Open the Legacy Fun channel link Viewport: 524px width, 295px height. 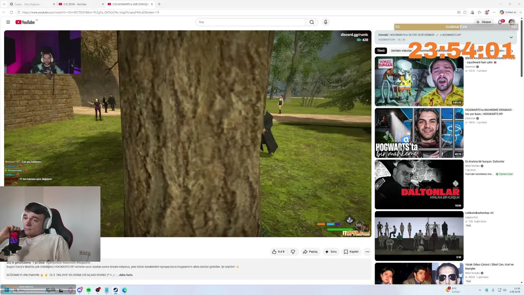(471, 218)
